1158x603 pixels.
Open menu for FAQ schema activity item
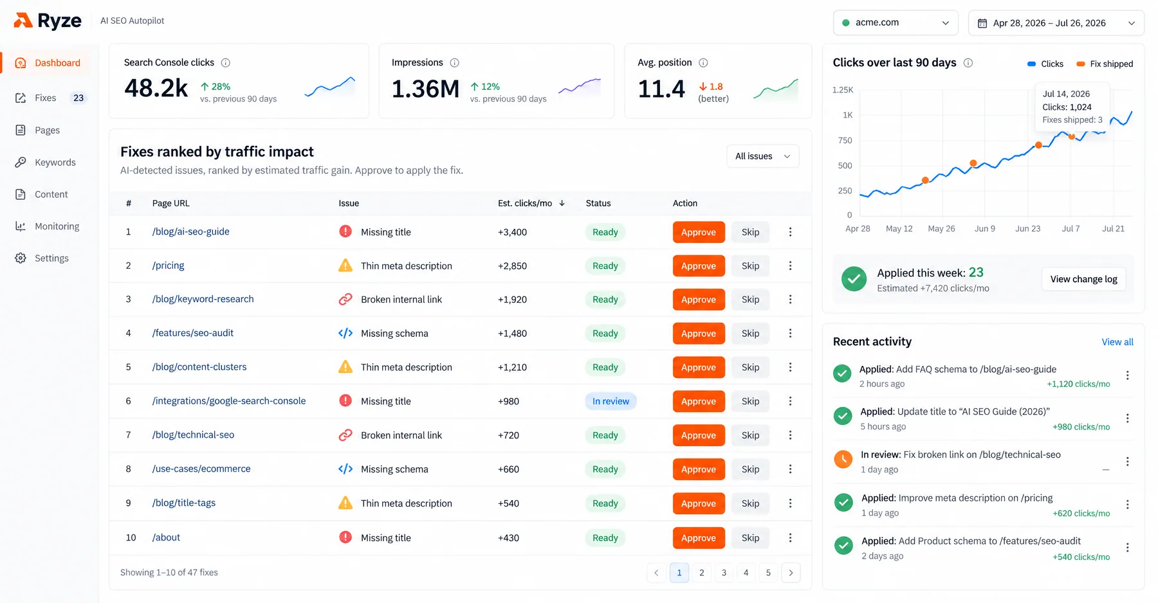pos(1128,375)
